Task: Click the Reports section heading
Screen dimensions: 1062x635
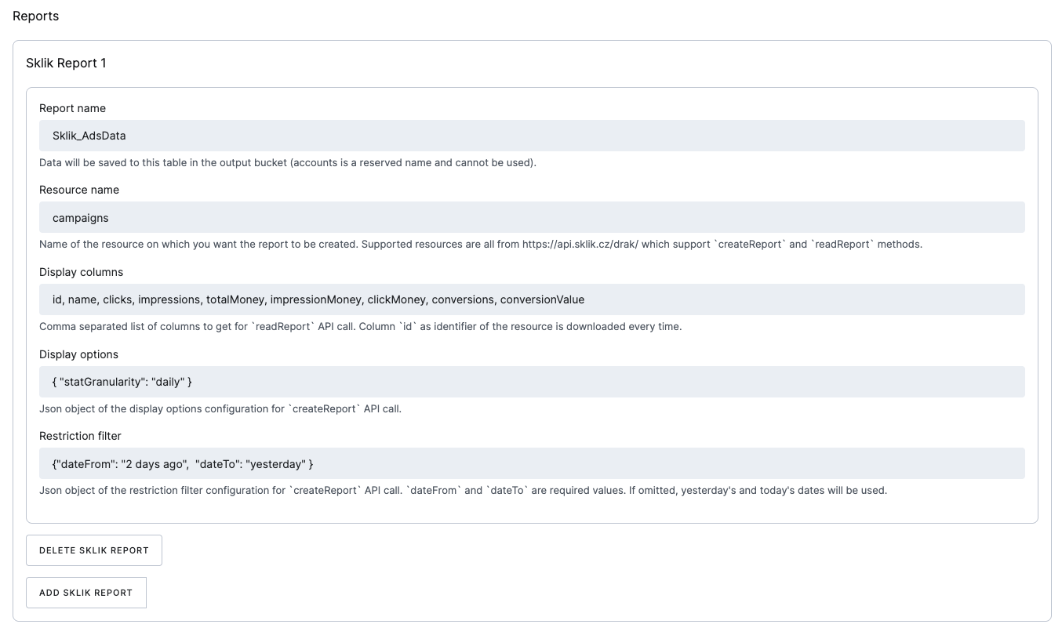Action: [x=36, y=16]
